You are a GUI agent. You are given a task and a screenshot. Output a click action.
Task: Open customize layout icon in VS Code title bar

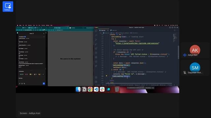point(177,28)
